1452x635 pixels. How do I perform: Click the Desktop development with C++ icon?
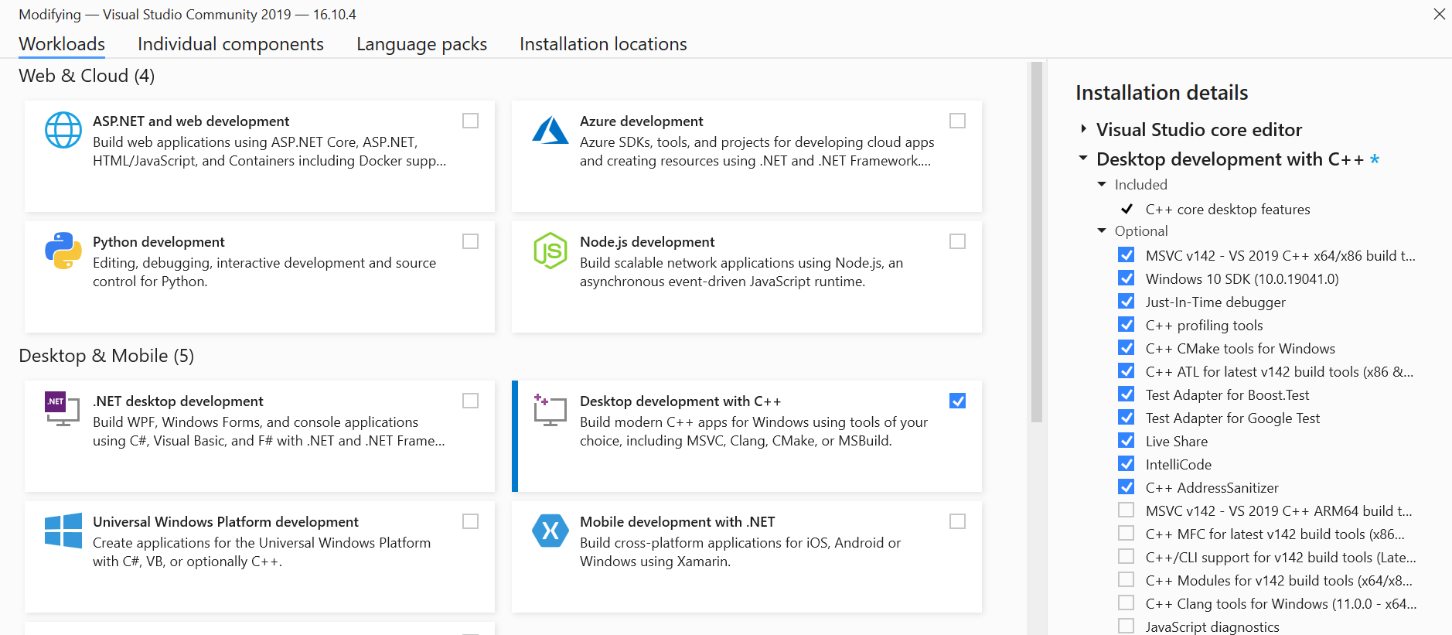pos(550,409)
